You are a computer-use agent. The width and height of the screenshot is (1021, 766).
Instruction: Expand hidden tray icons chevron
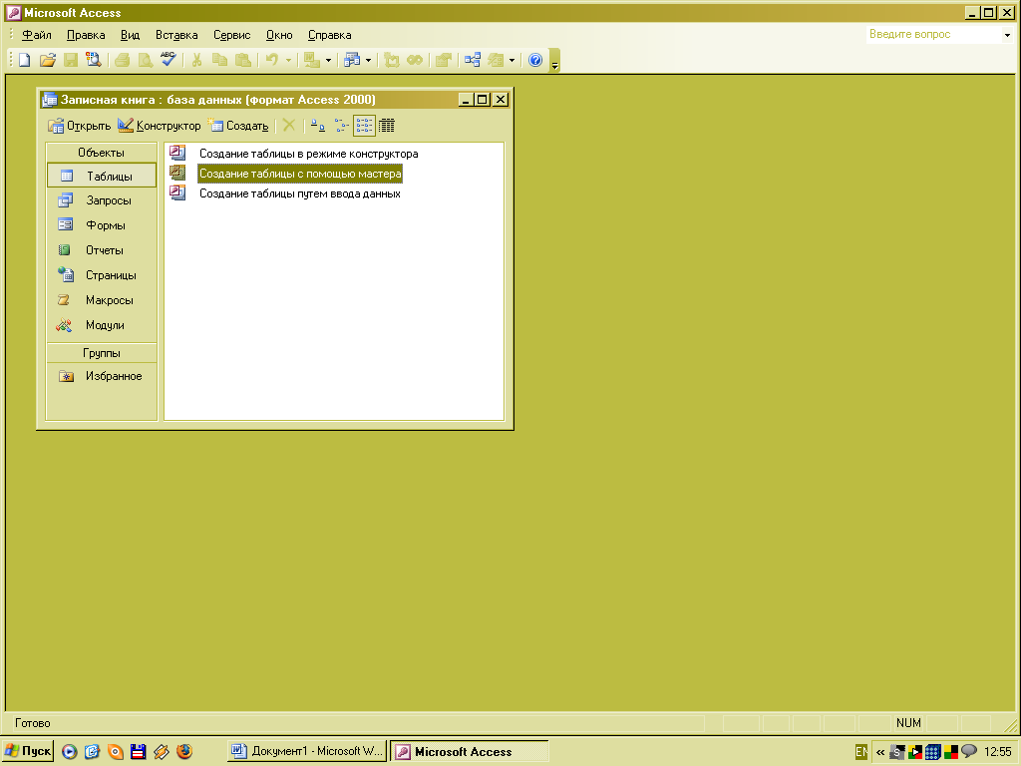(x=879, y=752)
